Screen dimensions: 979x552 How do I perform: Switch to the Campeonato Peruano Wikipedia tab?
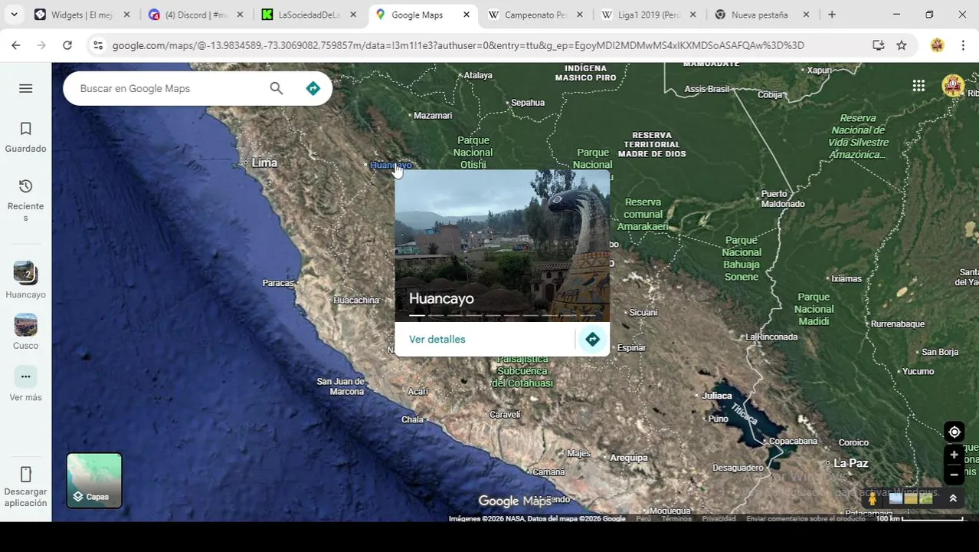click(x=535, y=15)
